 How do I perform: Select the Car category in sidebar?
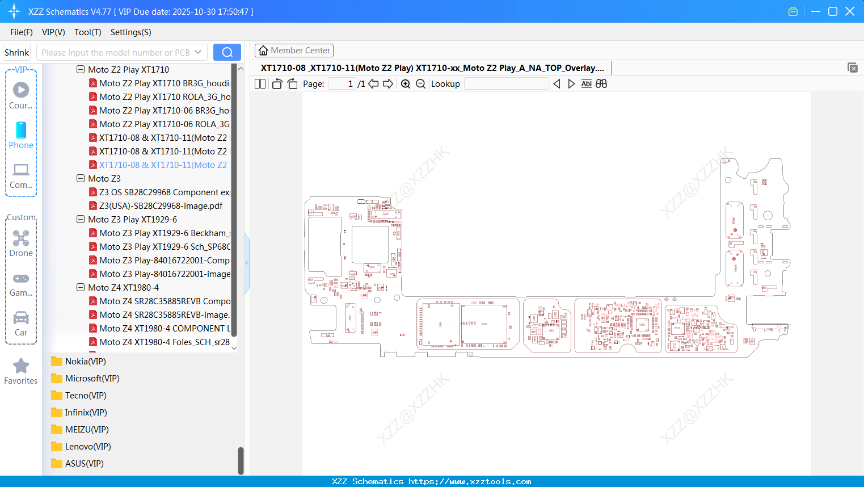(x=21, y=324)
